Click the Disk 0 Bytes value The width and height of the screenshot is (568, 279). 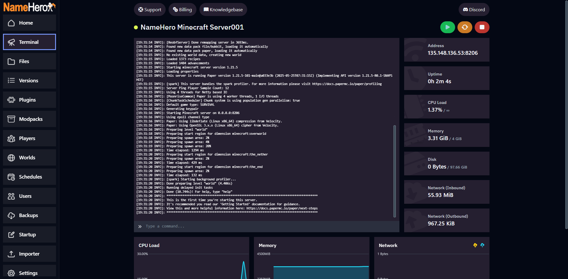pos(437,167)
